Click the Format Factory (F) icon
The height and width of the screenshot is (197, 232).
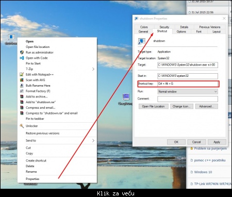pyautogui.click(x=22, y=91)
